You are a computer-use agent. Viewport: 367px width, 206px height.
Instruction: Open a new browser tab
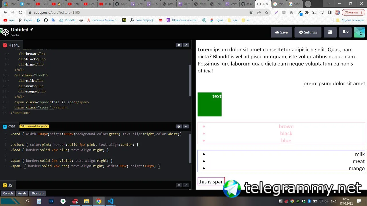coord(308,4)
